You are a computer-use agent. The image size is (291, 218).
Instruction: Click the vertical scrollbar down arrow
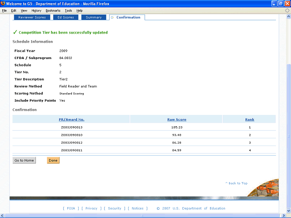pyautogui.click(x=288, y=211)
